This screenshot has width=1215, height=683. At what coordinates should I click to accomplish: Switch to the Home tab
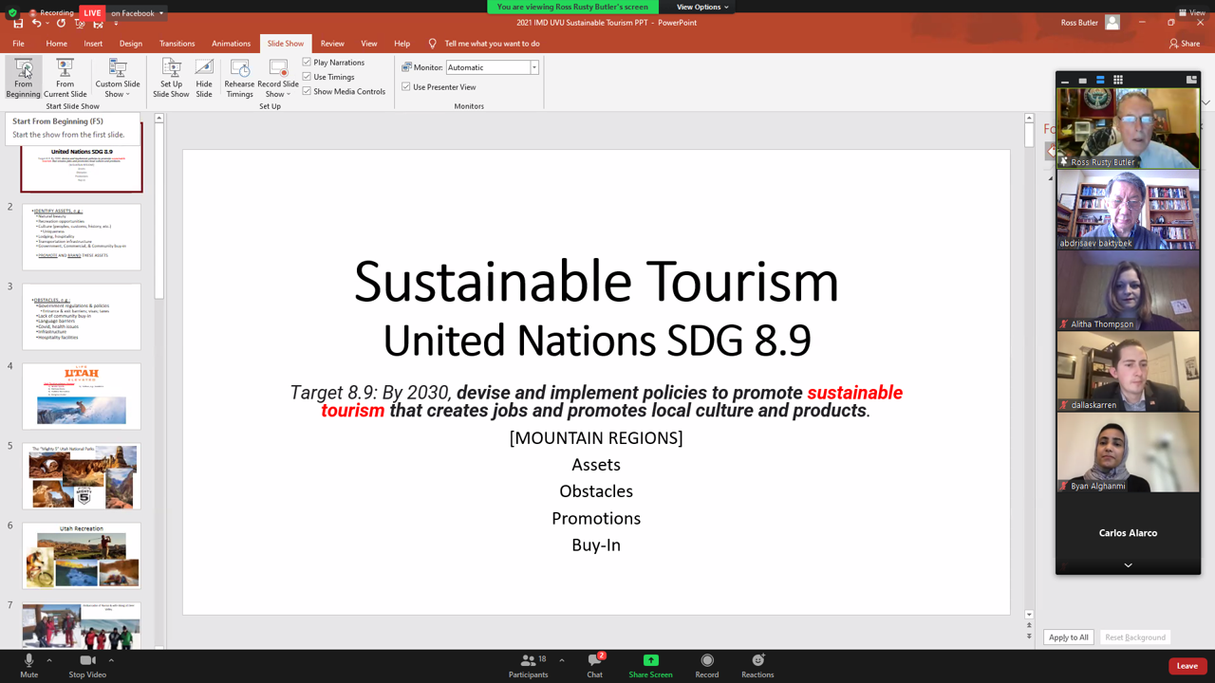pos(56,44)
